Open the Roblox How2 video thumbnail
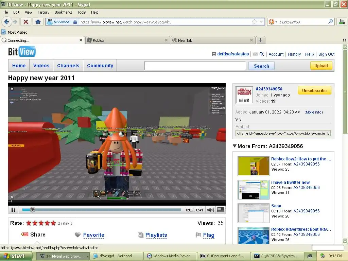 (x=253, y=166)
